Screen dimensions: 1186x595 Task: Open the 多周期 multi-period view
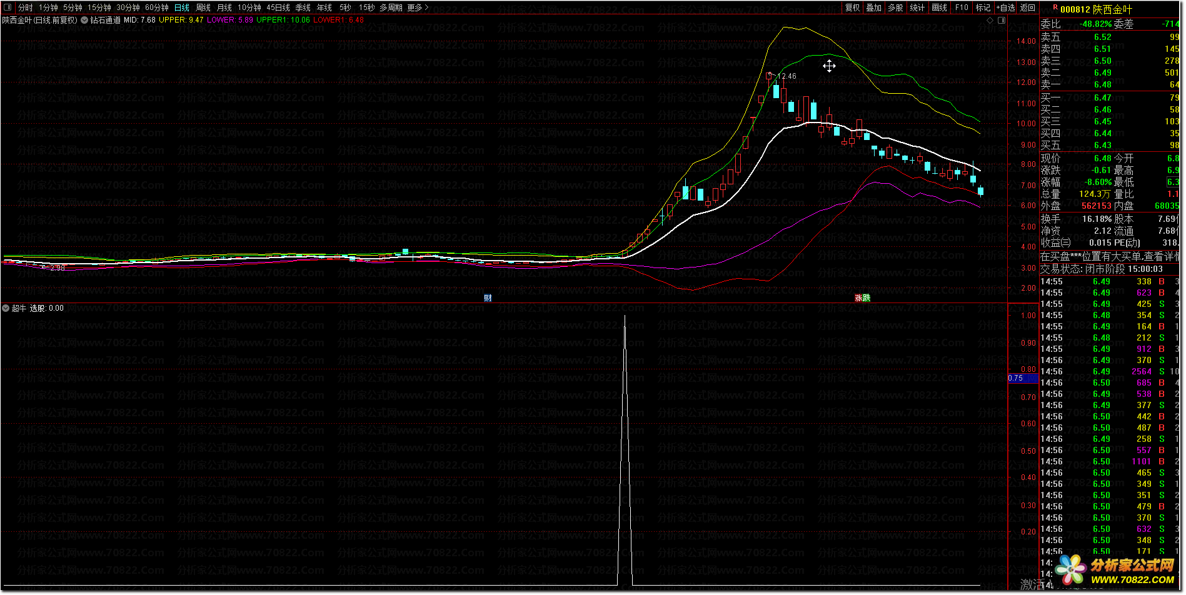coord(391,7)
